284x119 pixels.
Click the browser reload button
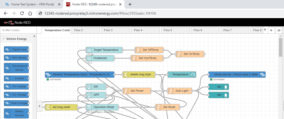tap(22, 13)
